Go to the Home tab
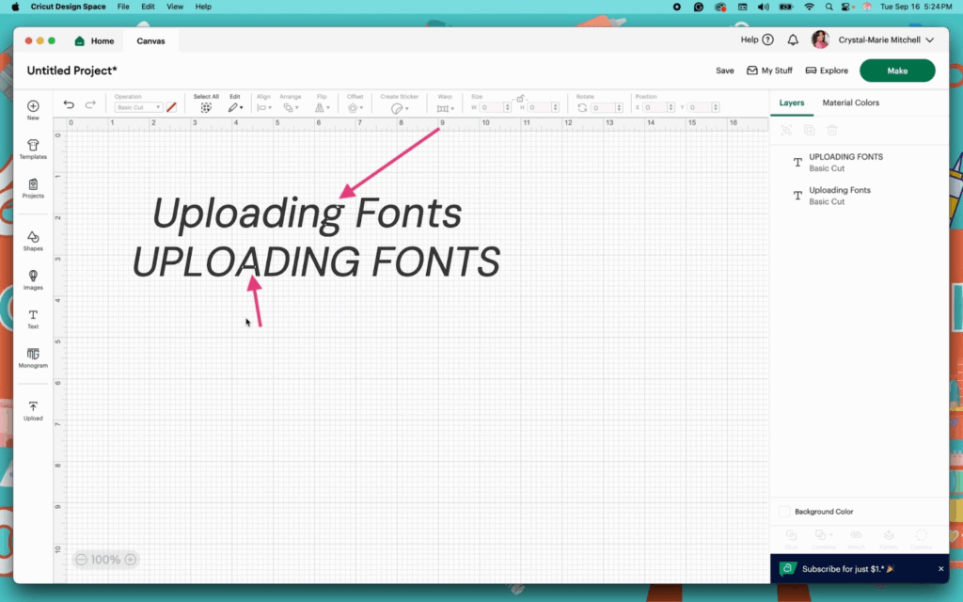 pyautogui.click(x=95, y=41)
